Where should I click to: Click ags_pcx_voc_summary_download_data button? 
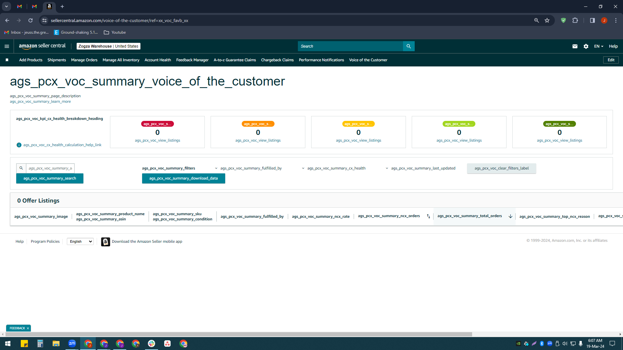[184, 179]
